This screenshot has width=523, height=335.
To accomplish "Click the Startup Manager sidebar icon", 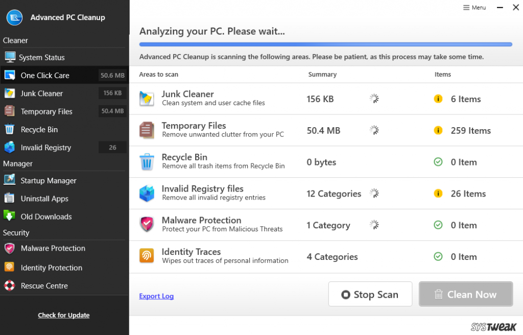I will 10,180.
